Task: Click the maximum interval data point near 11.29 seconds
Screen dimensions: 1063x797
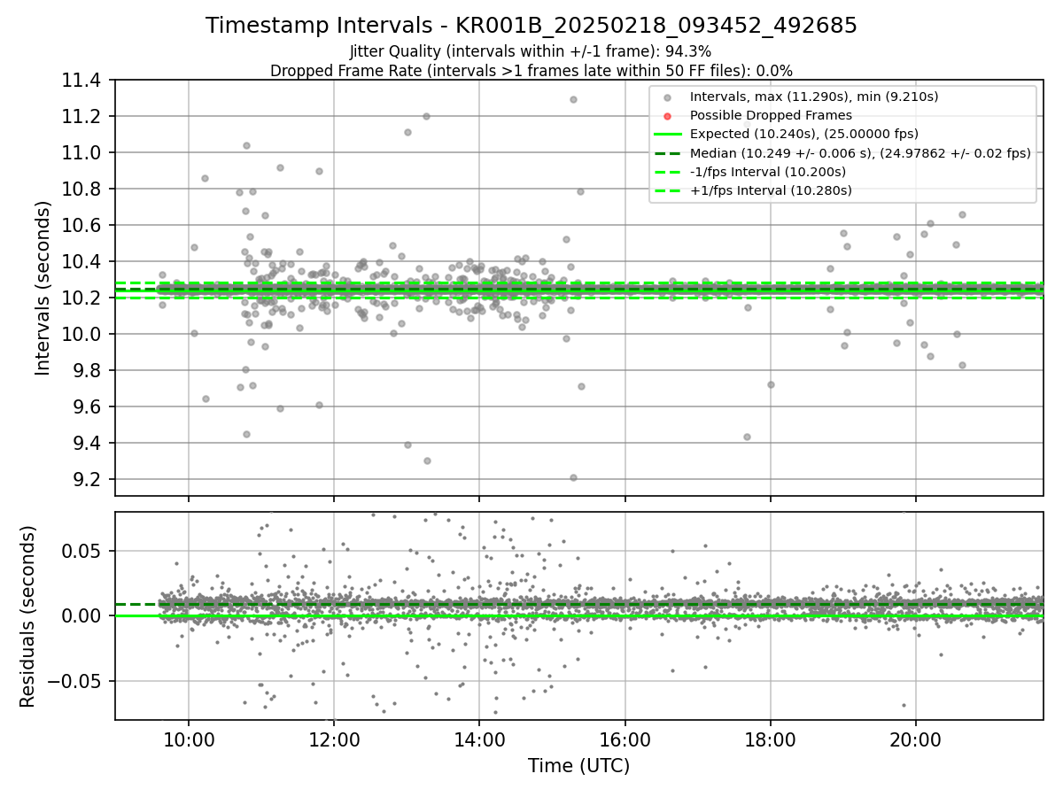Action: coord(573,99)
